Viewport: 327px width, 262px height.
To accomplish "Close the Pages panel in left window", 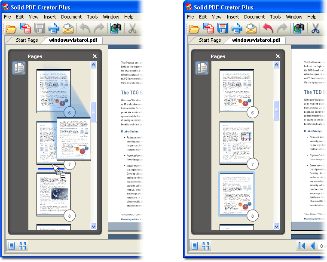I will [x=95, y=56].
